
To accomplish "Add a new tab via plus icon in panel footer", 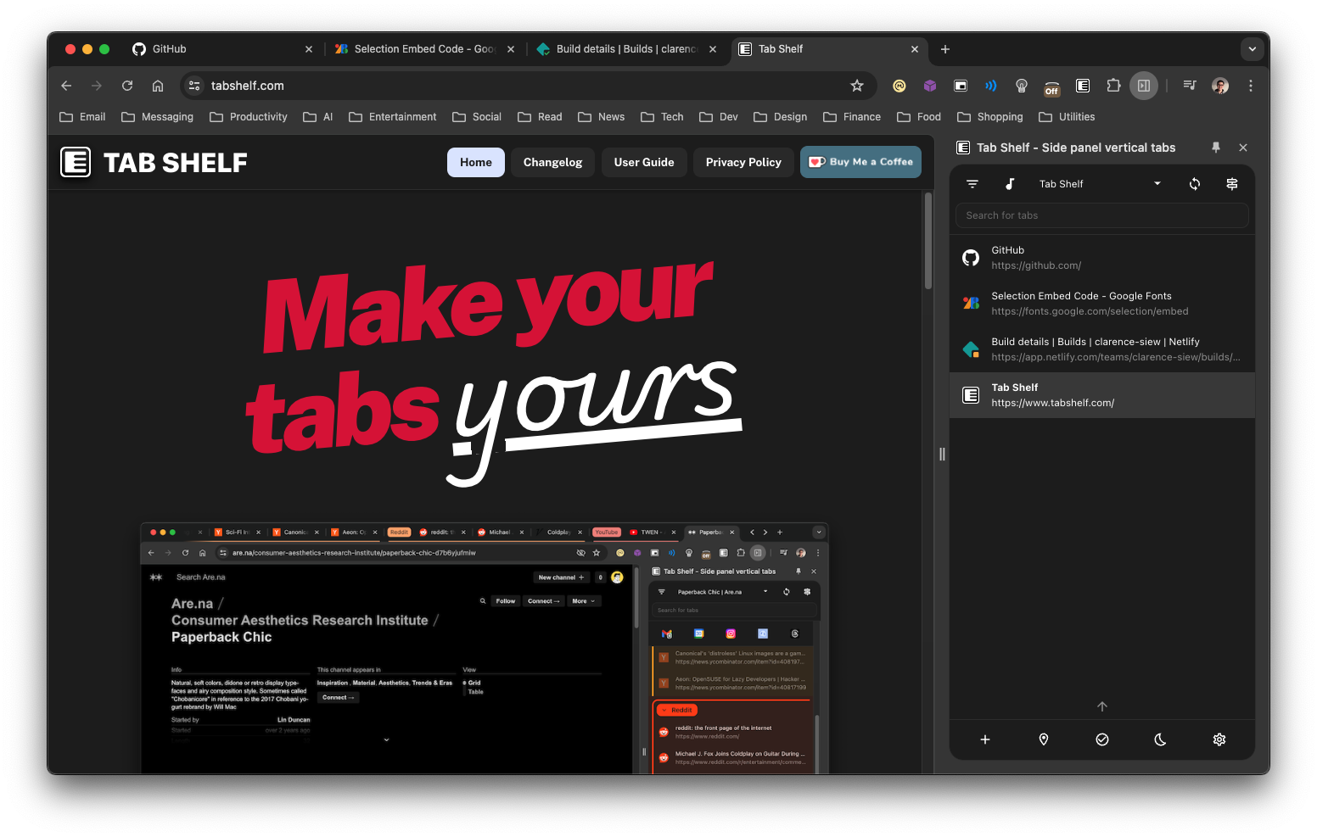I will tap(985, 739).
